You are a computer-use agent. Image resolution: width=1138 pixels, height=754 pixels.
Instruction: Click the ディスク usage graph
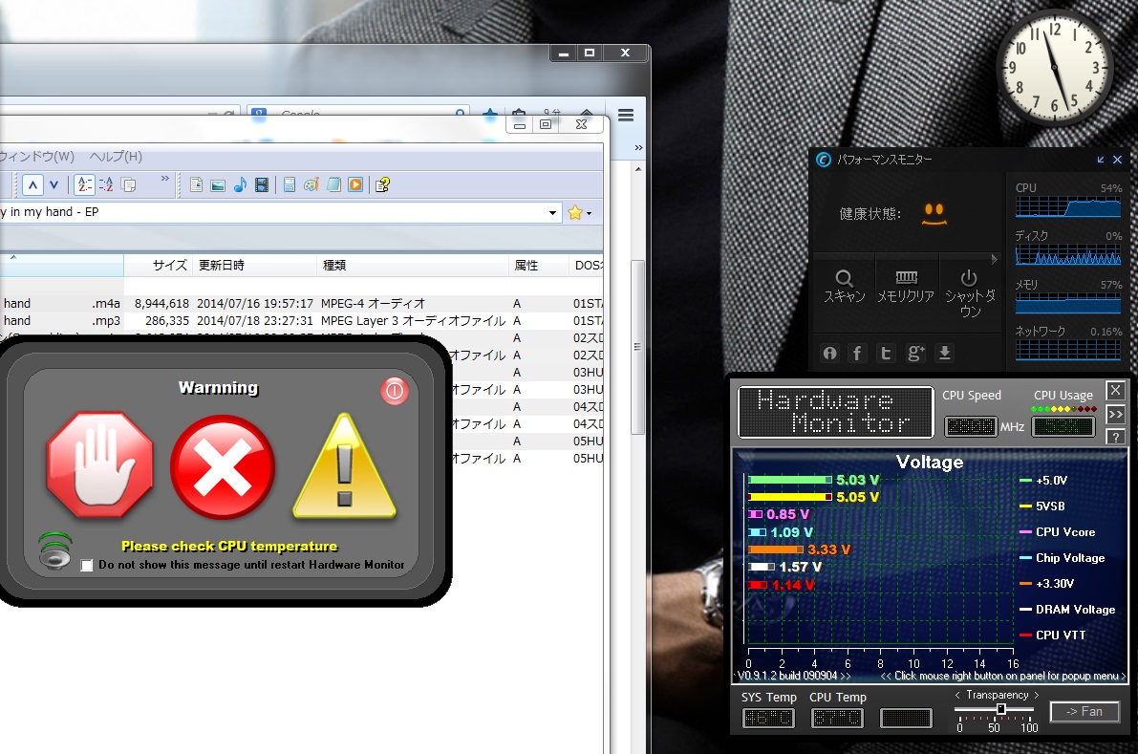tap(1068, 255)
